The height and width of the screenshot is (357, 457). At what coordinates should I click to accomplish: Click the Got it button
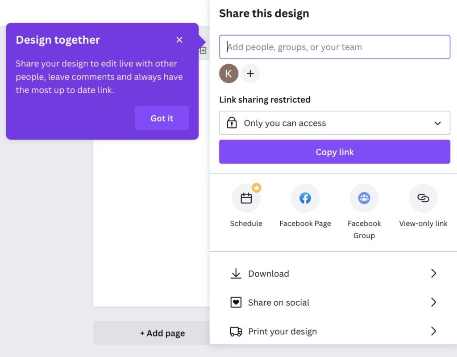pos(162,118)
